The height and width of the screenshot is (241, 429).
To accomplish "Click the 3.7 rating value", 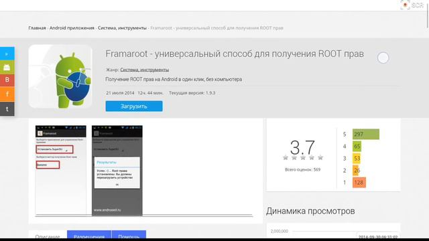I will pos(302,147).
